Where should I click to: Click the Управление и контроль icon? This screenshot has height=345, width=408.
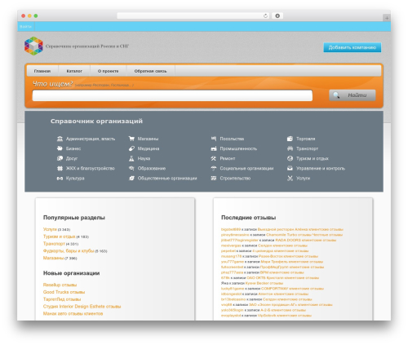point(290,168)
